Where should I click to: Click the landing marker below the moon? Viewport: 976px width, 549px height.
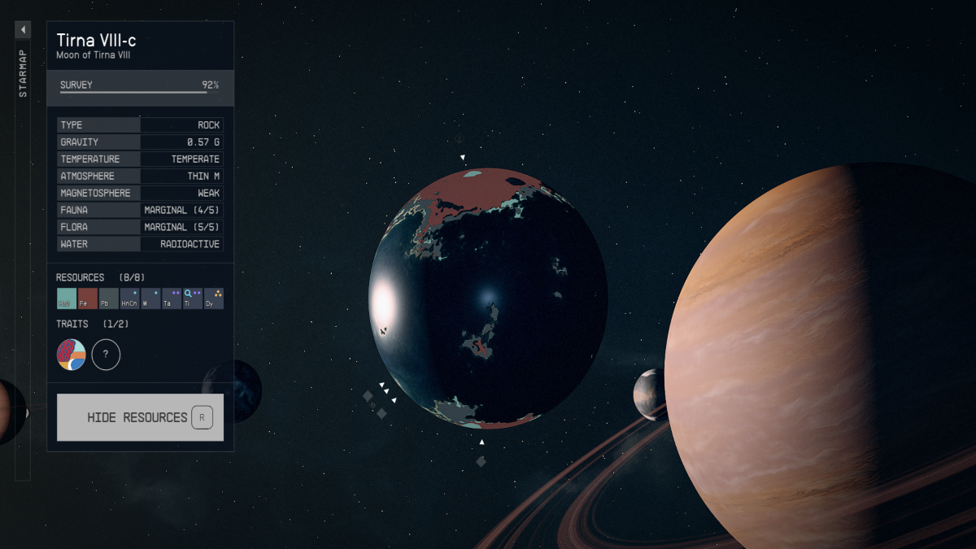(x=481, y=461)
